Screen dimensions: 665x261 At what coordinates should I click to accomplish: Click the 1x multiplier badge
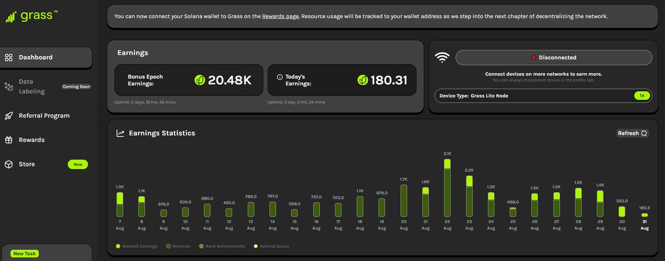[x=642, y=96]
